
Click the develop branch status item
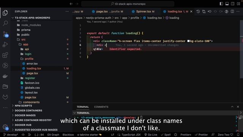point(11,135)
